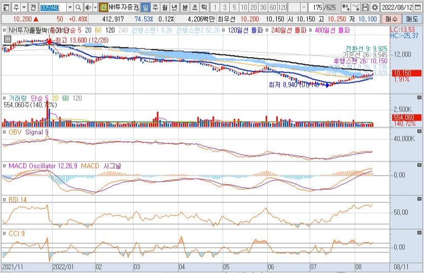
Task: Choose the 5 interval button
Action: (234, 7)
